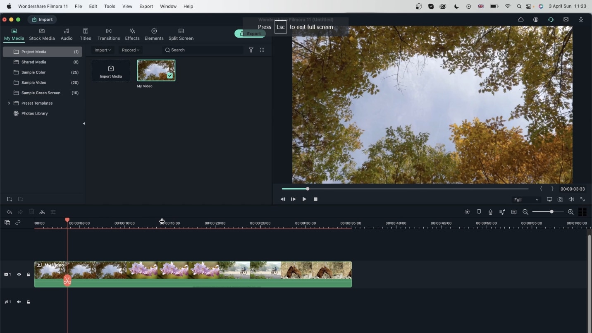The width and height of the screenshot is (592, 333).
Task: Click the red playhead marker on ruler
Action: 67,220
